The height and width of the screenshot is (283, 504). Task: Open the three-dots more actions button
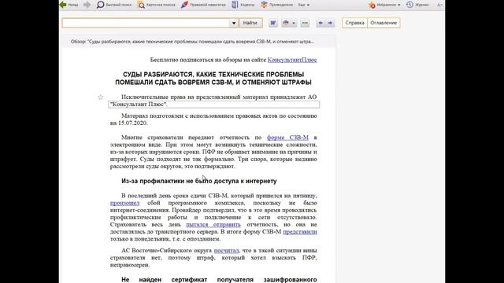point(305,23)
